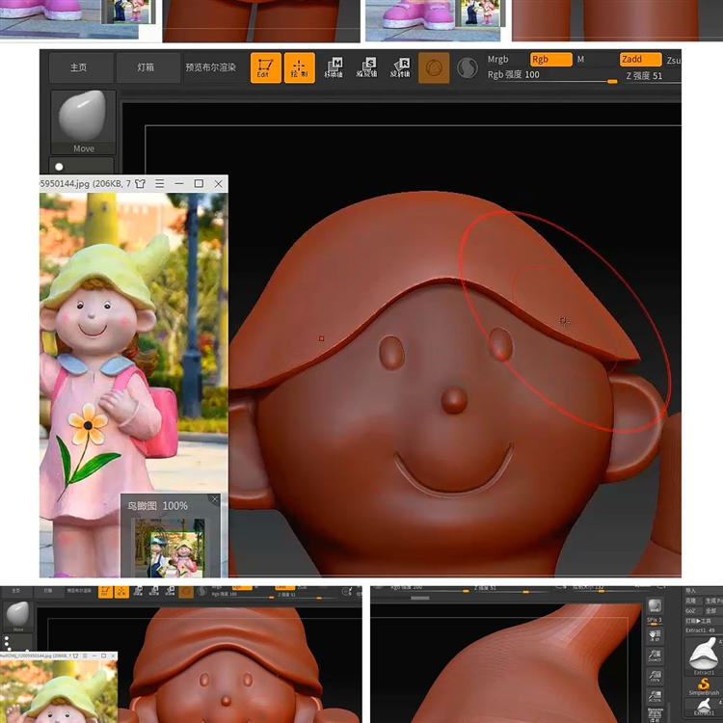This screenshot has height=723, width=723.
Task: Select the large Extract1 hat tool thumbnail
Action: 704,656
